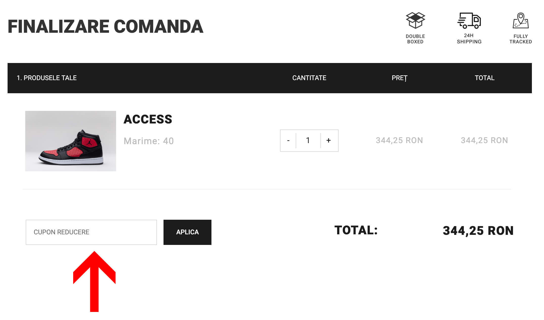
Task: Click the Total column header in black bar
Action: [484, 78]
